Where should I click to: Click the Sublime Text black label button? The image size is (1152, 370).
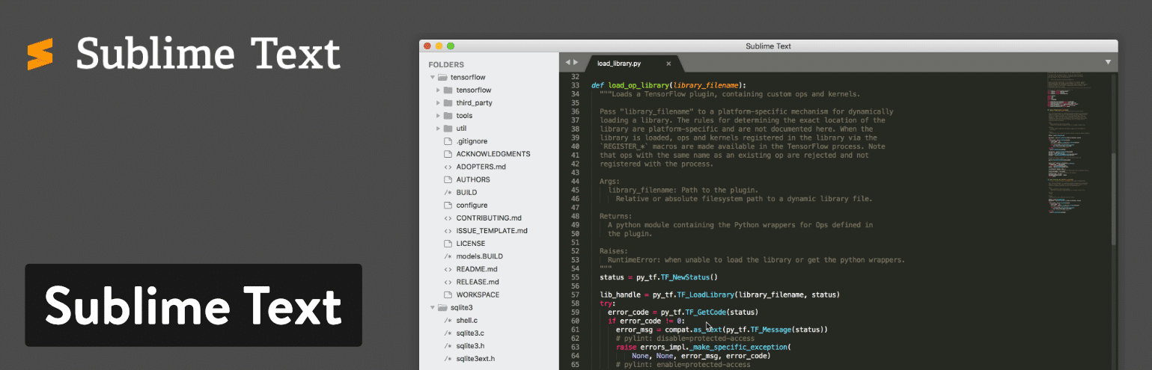193,305
